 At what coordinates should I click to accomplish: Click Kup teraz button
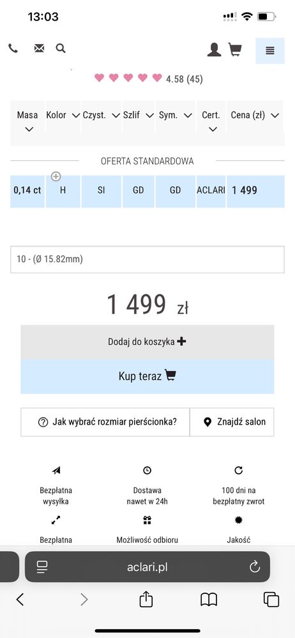coord(147,376)
